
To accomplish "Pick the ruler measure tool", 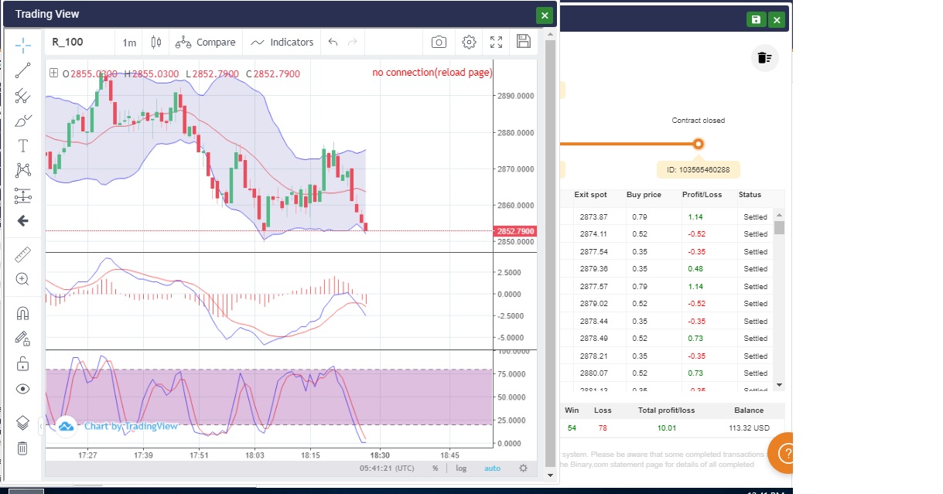I will 23,254.
